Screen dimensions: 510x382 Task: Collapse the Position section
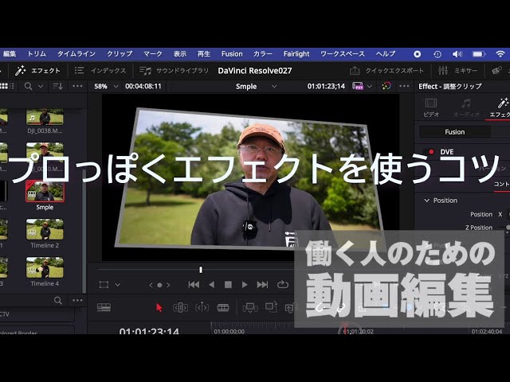[427, 201]
